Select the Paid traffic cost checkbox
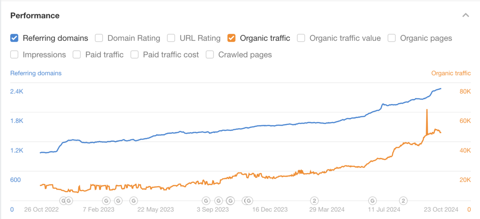 135,55
